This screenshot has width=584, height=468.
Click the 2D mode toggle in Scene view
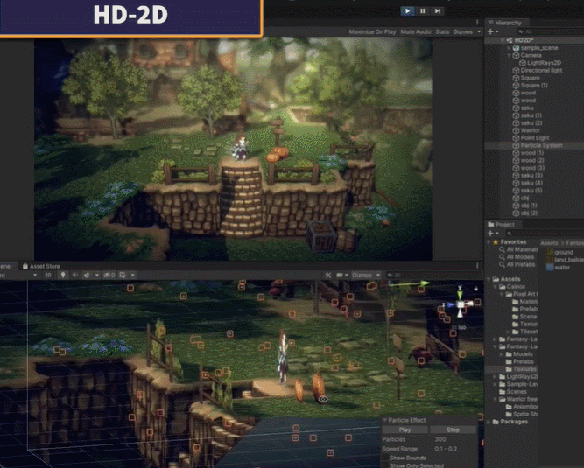(x=47, y=275)
